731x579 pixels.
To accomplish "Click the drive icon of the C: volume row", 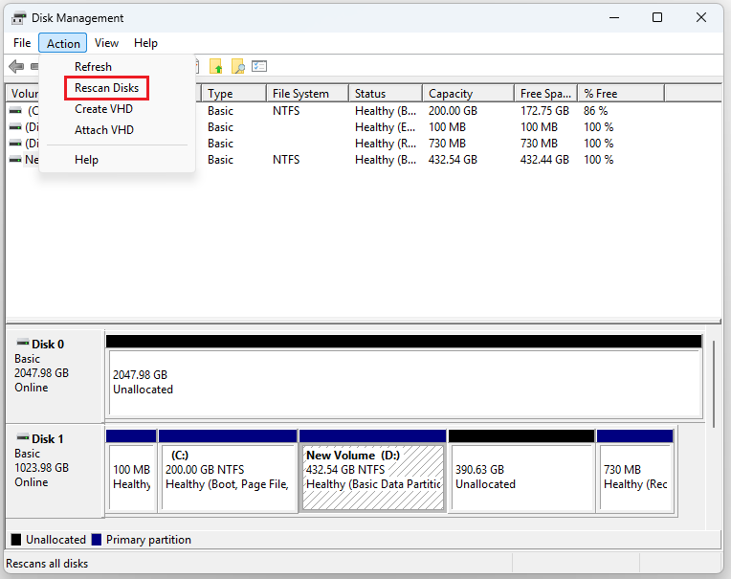I will (x=15, y=111).
